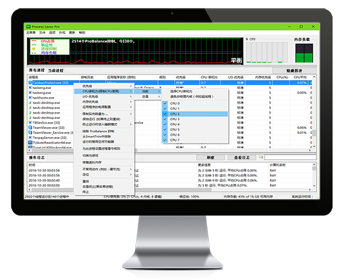The height and width of the screenshot is (280, 346).
Task: Click the log filter input field
Action: point(290,157)
